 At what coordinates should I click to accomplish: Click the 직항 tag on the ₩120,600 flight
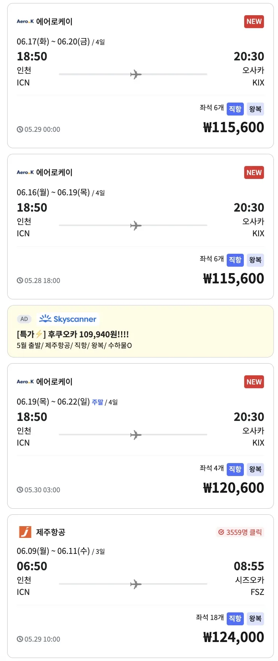[235, 469]
